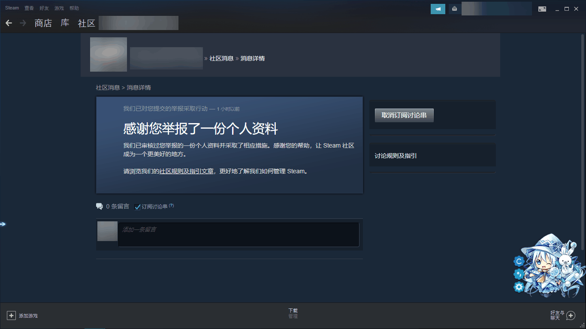Open the megaphone announcements icon

(438, 9)
